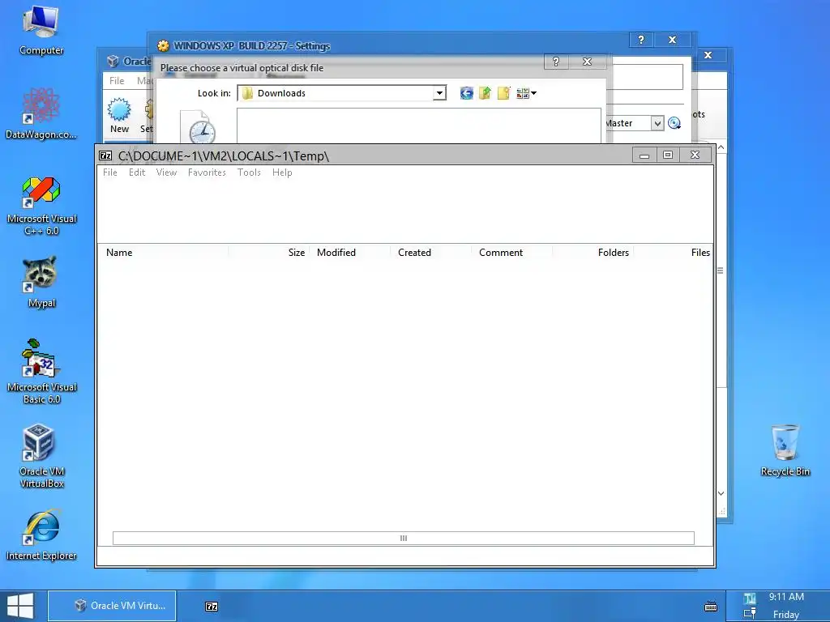Sort by the Created column
Viewport: 830px width, 622px height.
[x=431, y=253]
